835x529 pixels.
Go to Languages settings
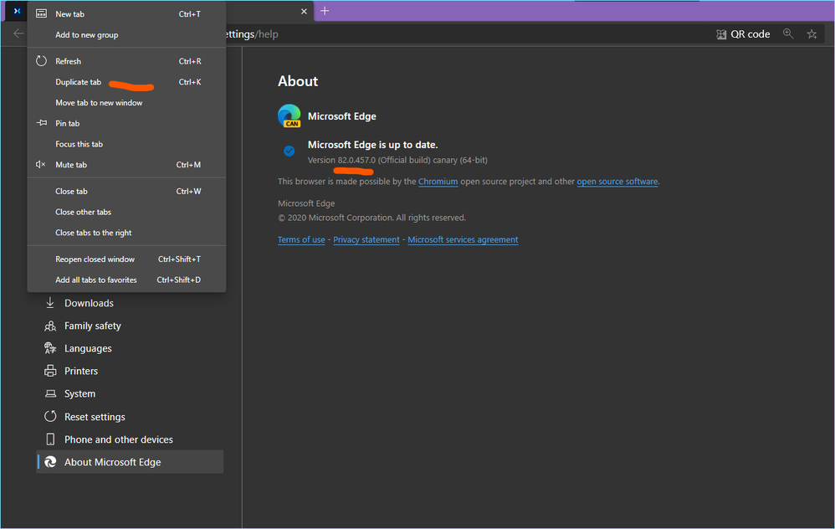[130, 348]
